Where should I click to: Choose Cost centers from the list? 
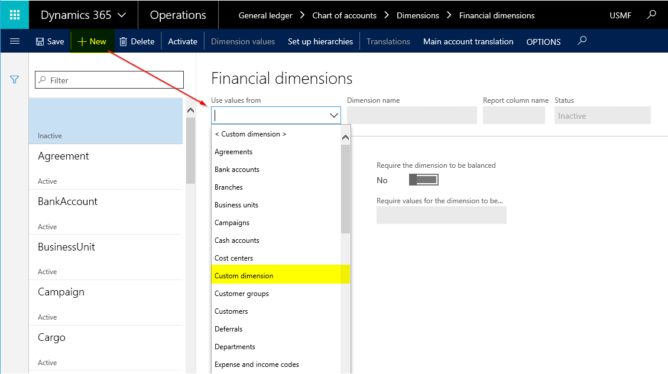click(276, 258)
